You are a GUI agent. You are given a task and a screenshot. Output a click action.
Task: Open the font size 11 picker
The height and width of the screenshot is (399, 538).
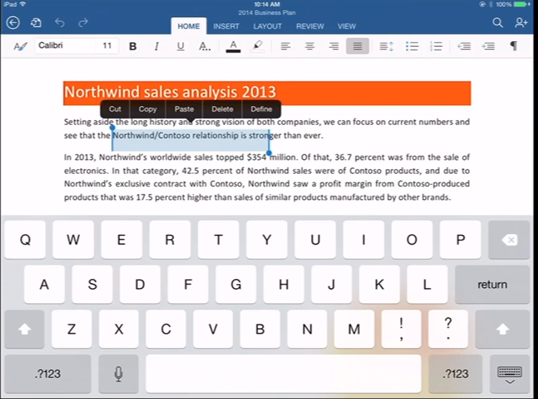(x=107, y=45)
